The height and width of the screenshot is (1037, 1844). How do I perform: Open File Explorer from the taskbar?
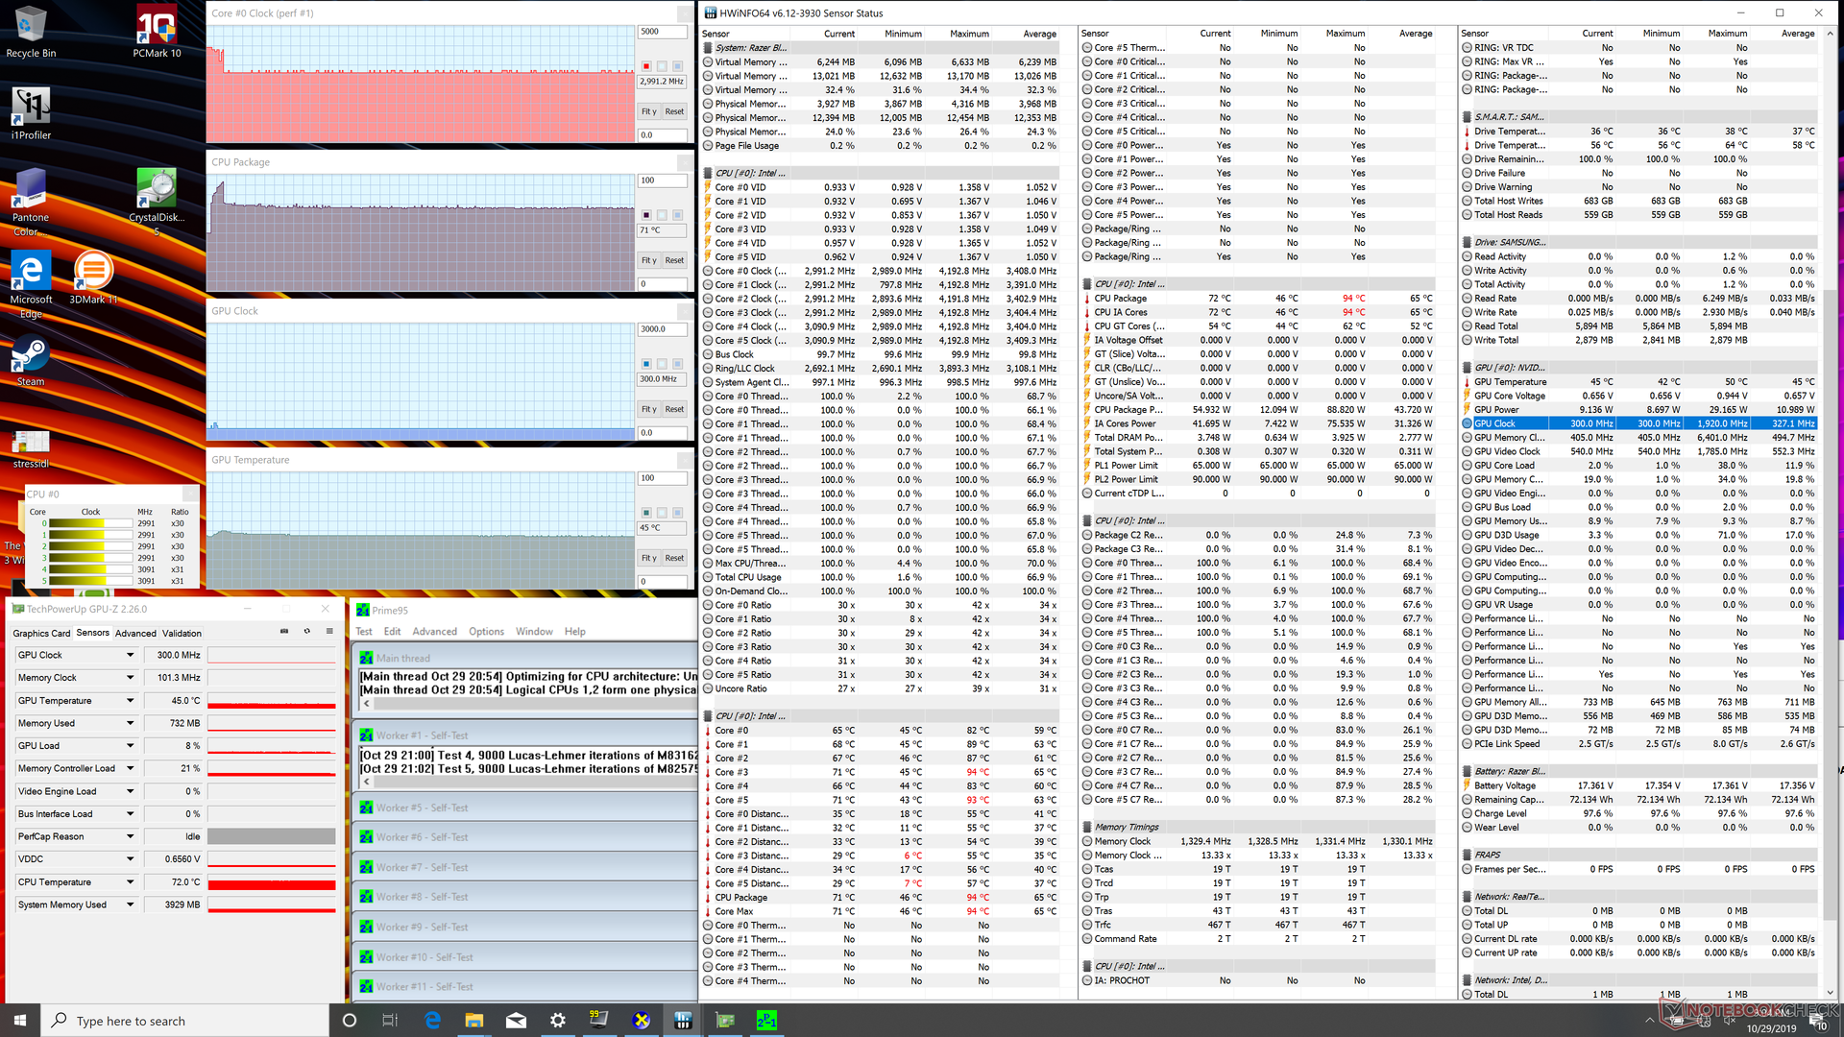pyautogui.click(x=474, y=1021)
